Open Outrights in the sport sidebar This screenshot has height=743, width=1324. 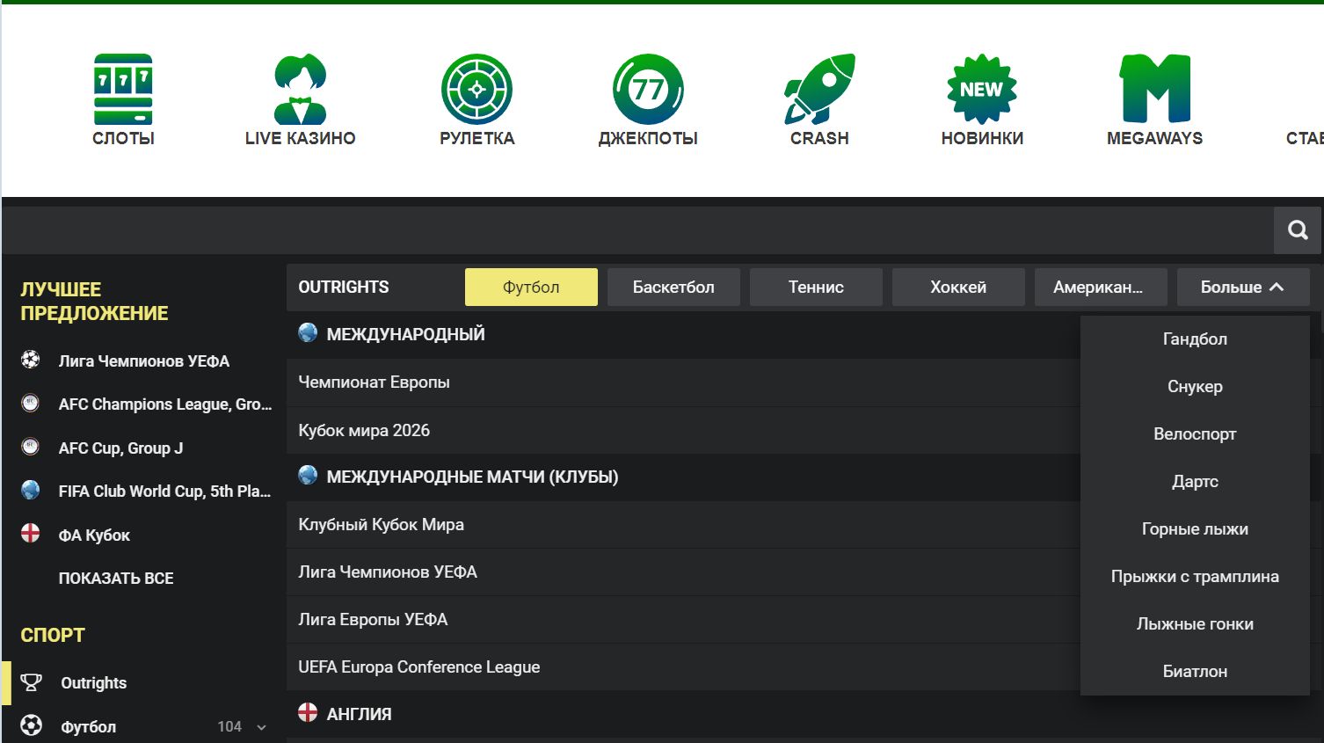(93, 683)
